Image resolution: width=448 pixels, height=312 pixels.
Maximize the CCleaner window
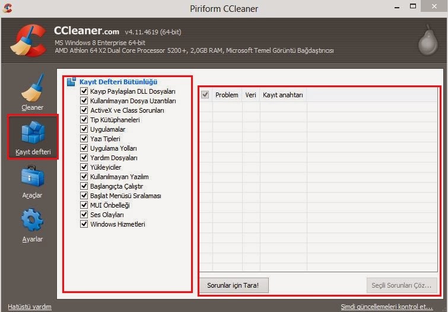click(x=413, y=7)
